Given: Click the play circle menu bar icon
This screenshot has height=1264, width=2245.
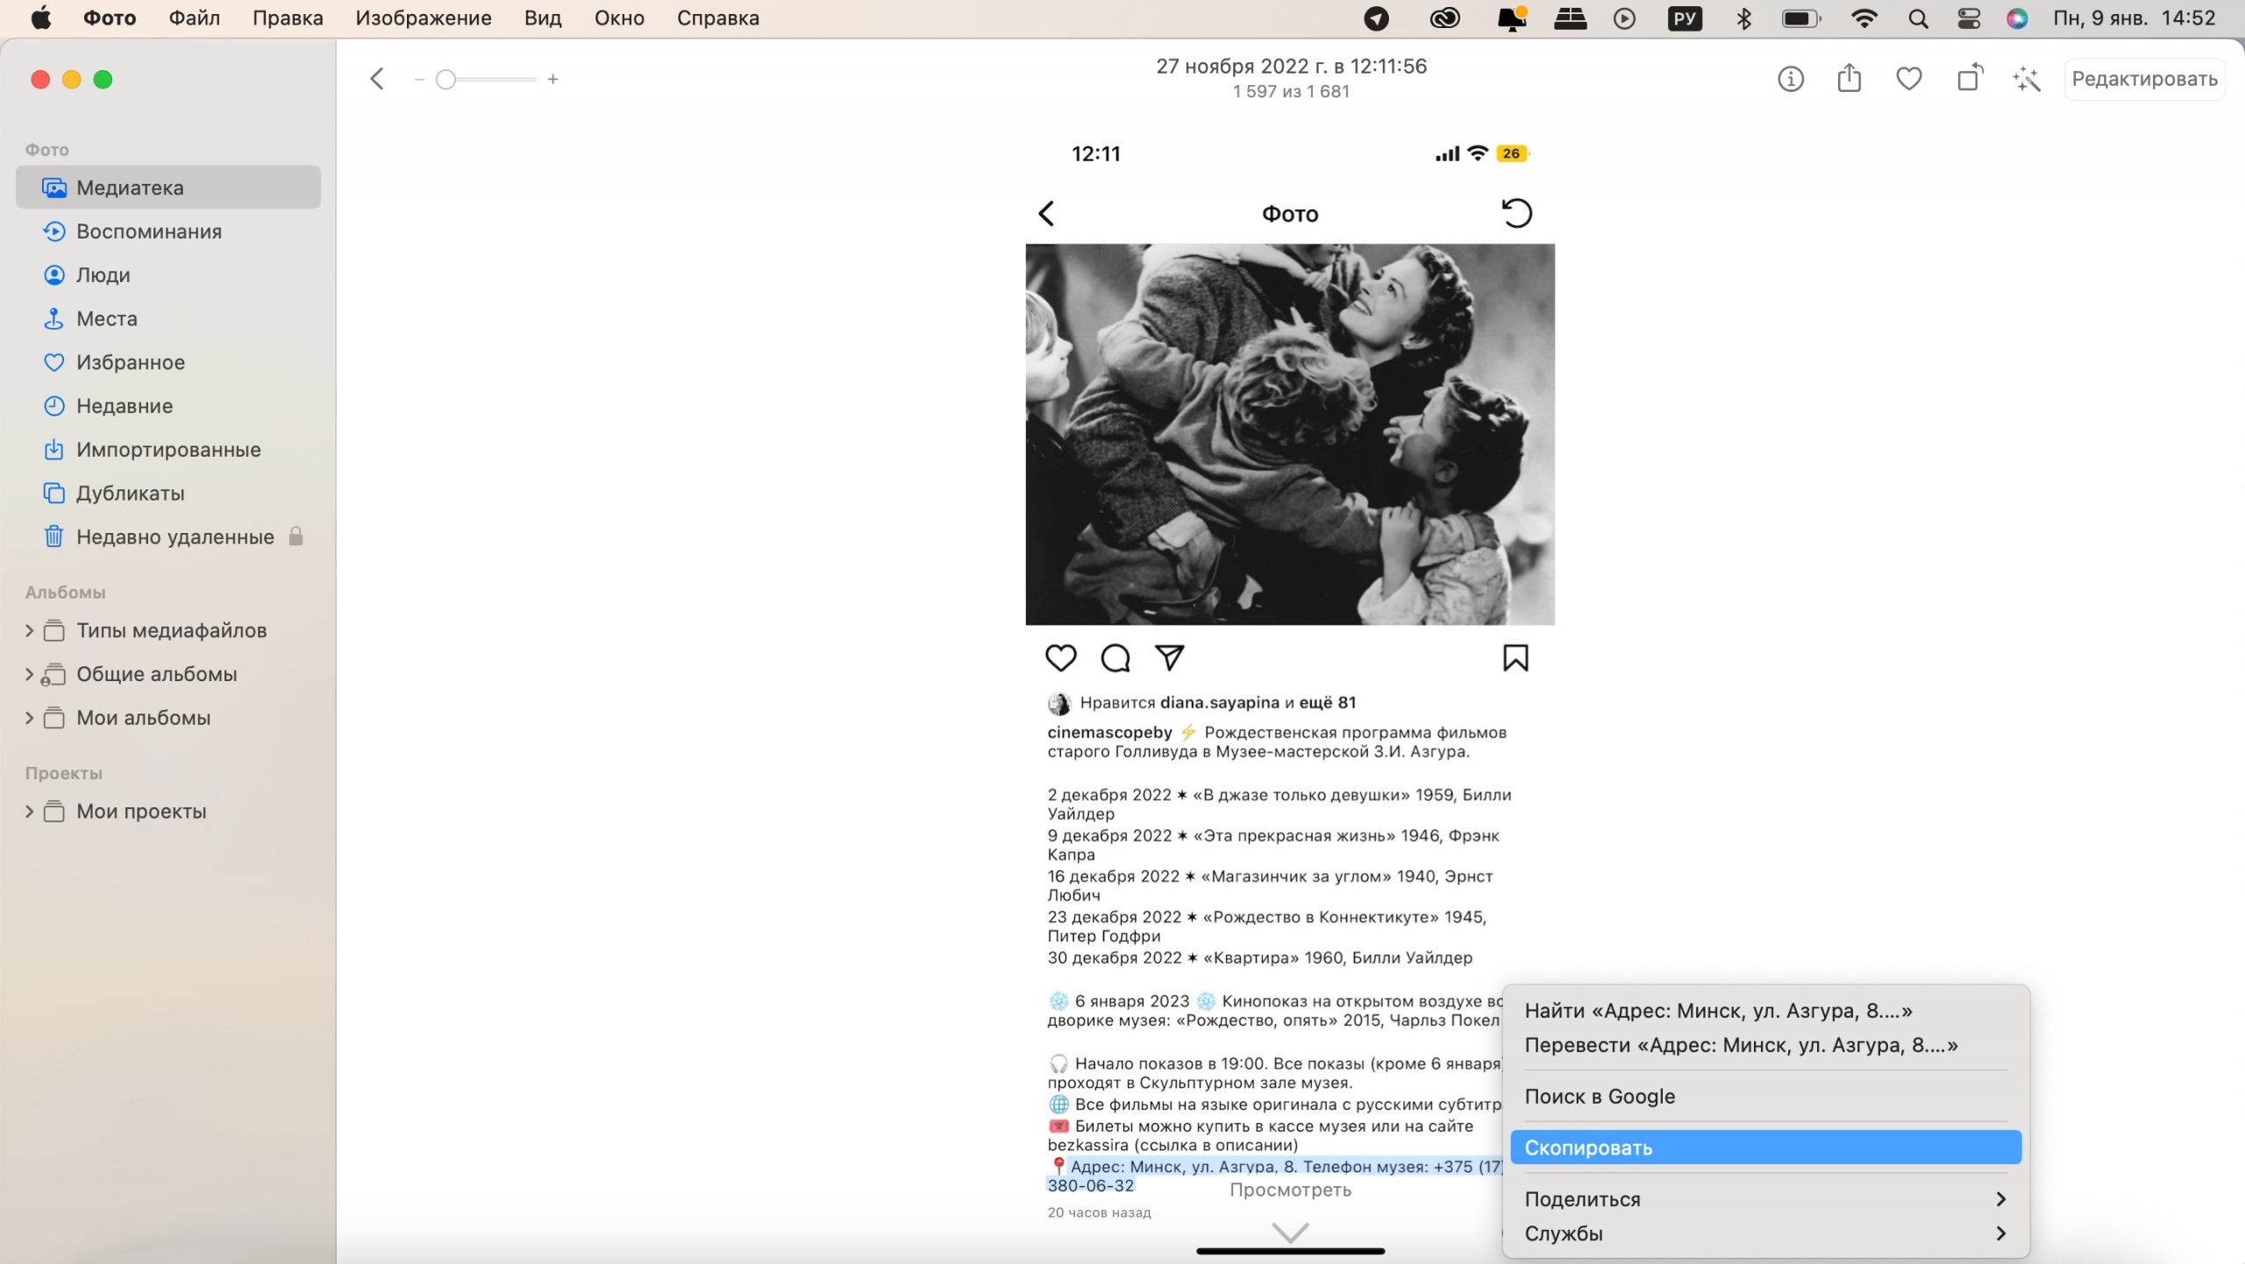Looking at the screenshot, I should [1624, 18].
